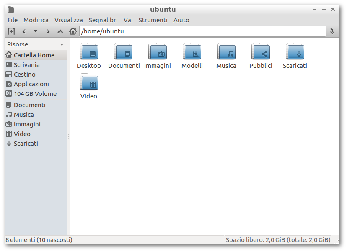Open Applicazioni in the sidebar
Screen dimensions: 347x252
pyautogui.click(x=36, y=84)
